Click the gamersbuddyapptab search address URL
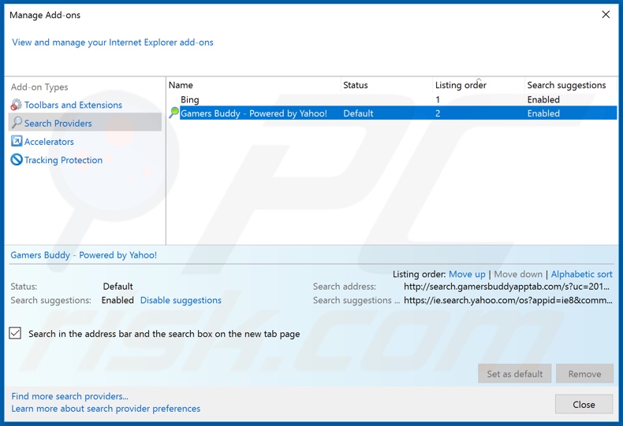The height and width of the screenshot is (426, 623). pyautogui.click(x=506, y=287)
